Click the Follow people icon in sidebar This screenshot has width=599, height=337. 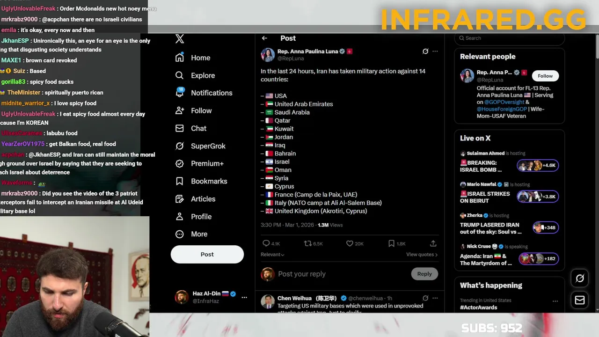[179, 110]
